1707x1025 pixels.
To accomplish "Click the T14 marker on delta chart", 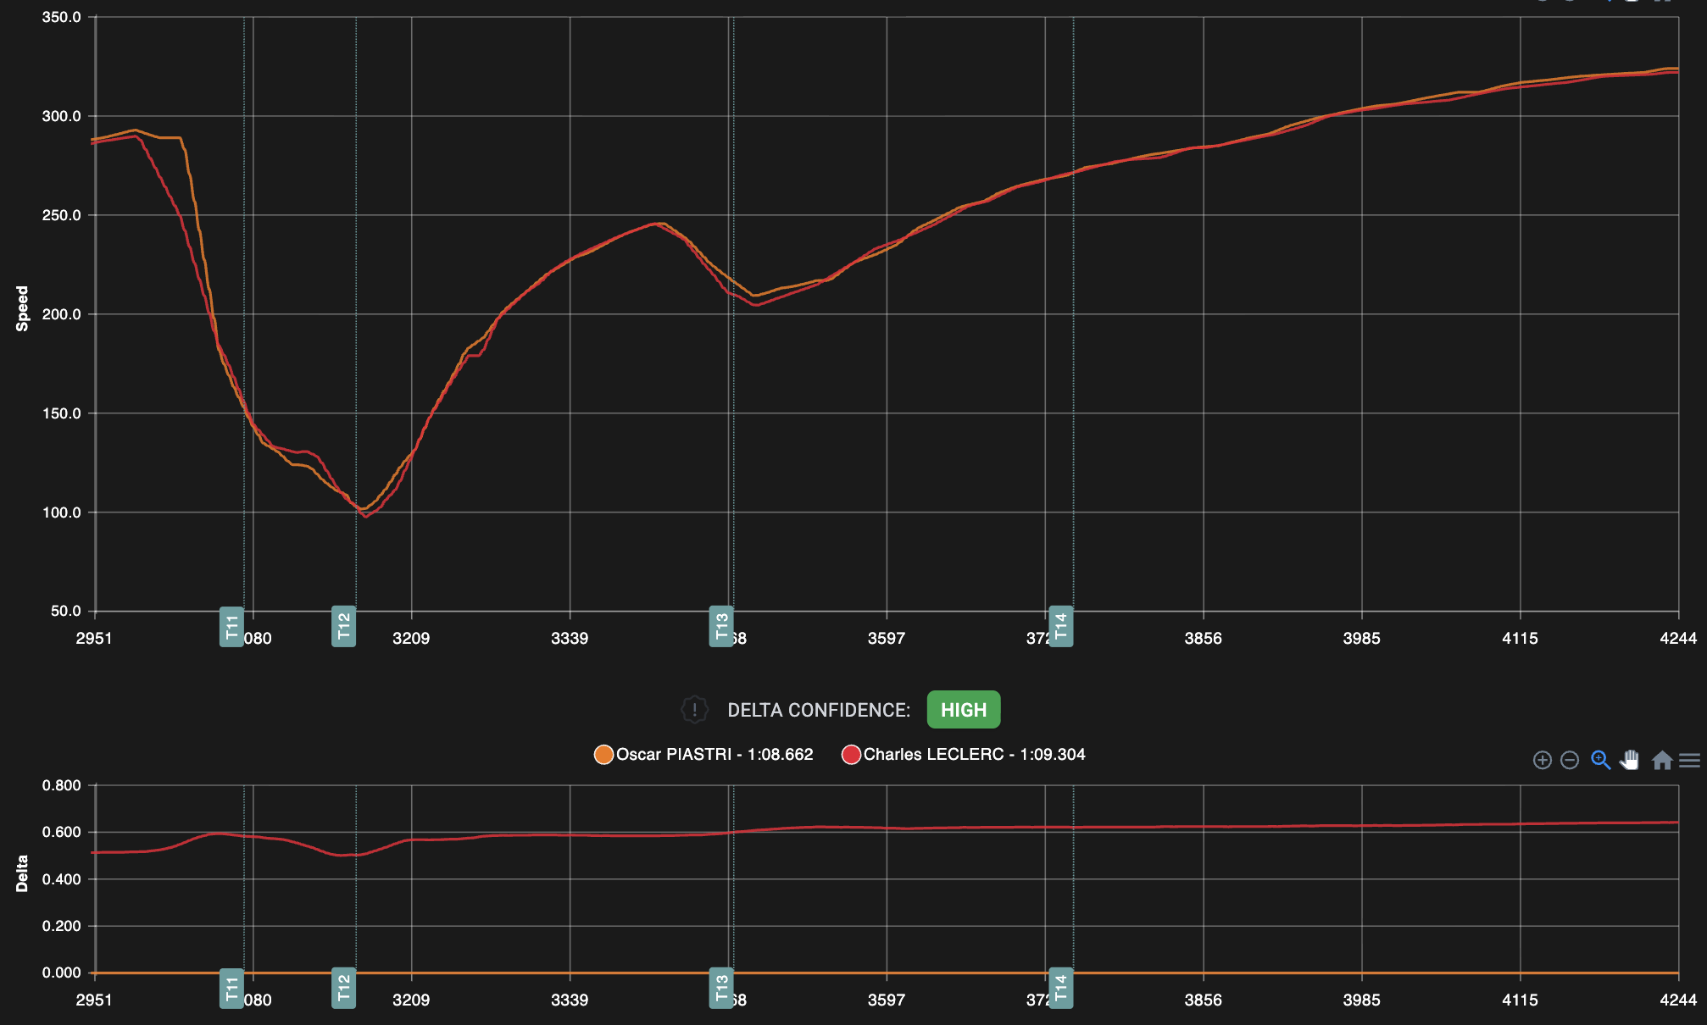I will [x=1061, y=988].
